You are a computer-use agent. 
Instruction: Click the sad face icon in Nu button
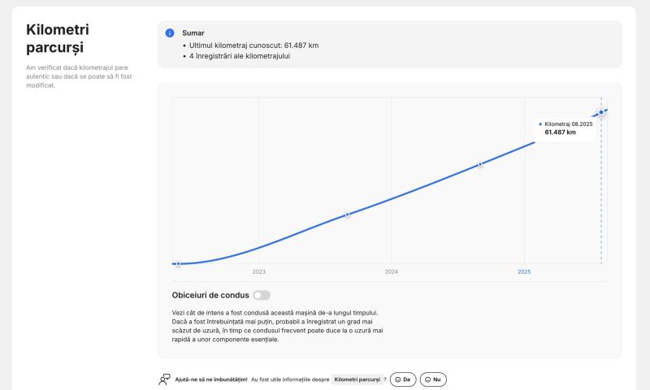click(x=427, y=379)
